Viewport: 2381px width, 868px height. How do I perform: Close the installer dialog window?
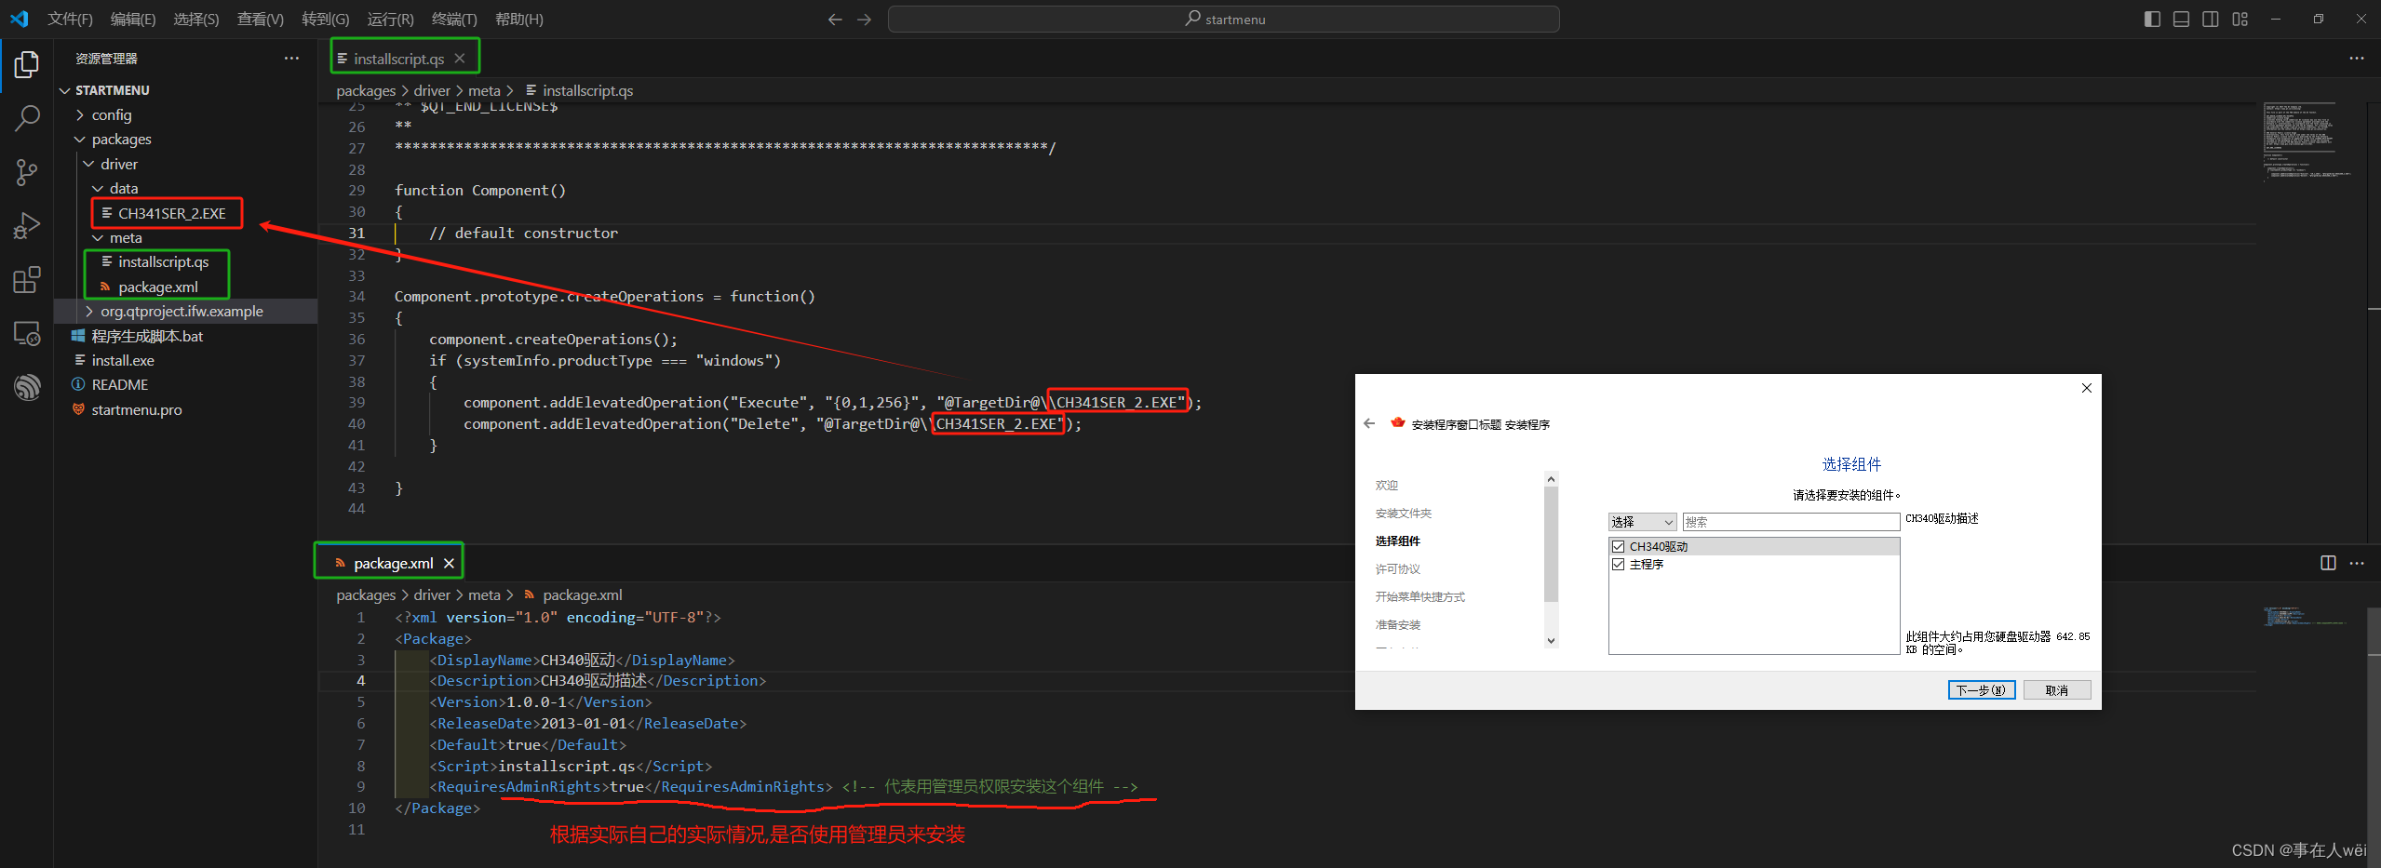(x=2087, y=388)
